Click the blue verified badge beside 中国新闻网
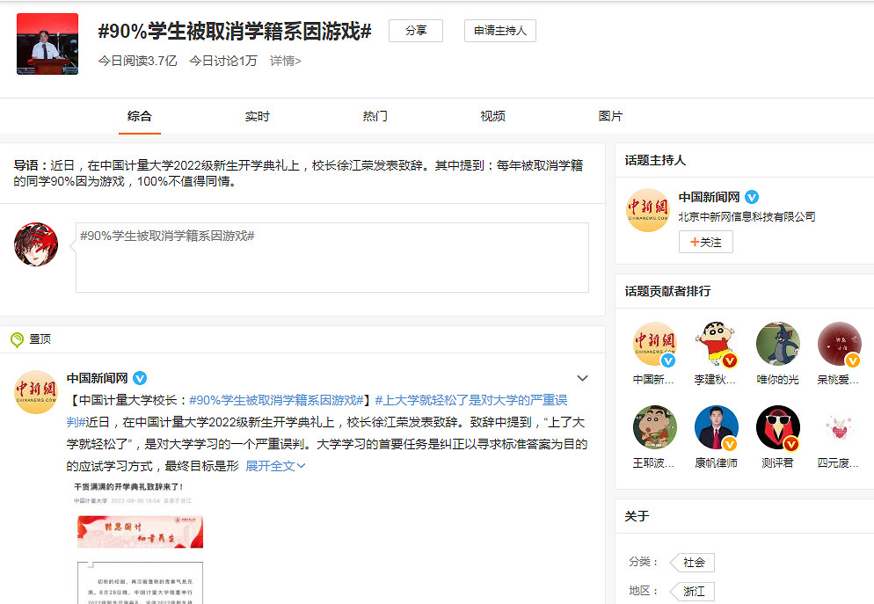Image resolution: width=874 pixels, height=604 pixels. pyautogui.click(x=752, y=197)
